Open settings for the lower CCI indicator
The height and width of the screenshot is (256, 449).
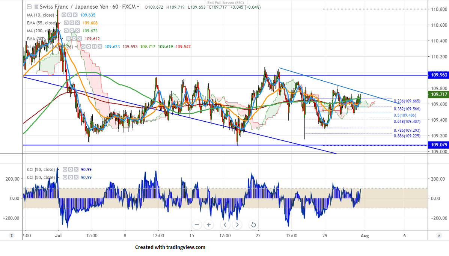click(71, 177)
